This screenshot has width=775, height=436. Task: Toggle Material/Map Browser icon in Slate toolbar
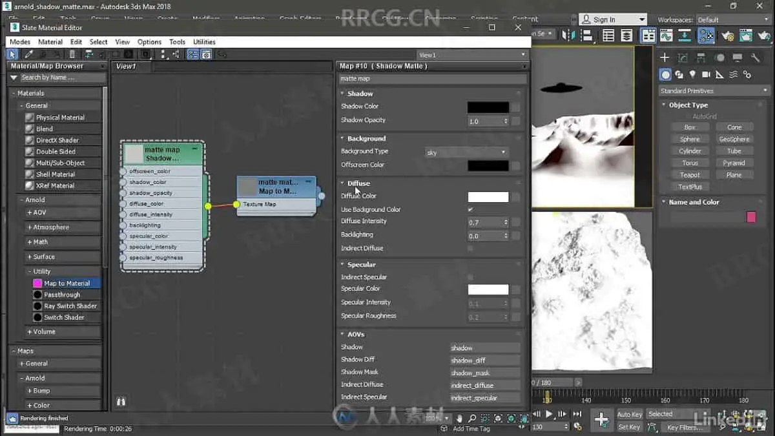pos(192,54)
